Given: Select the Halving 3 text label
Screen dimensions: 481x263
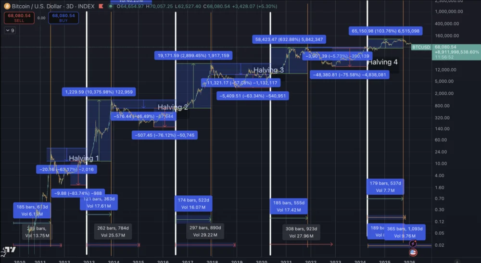Looking at the screenshot, I should (x=268, y=70).
